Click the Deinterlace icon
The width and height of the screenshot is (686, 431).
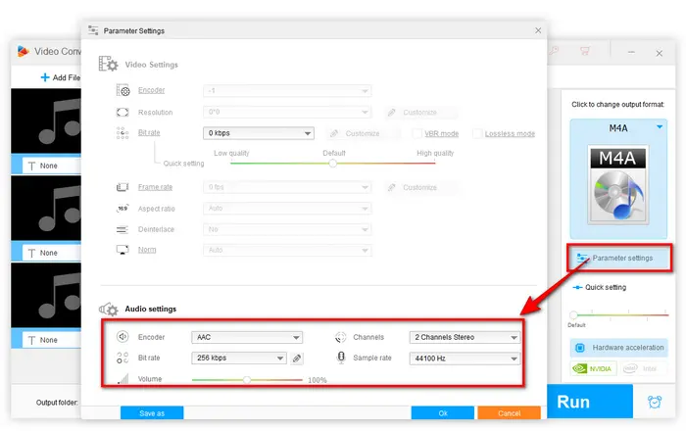pos(122,229)
